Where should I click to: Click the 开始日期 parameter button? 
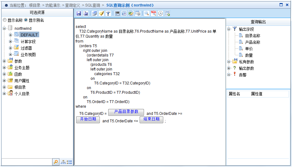(88, 120)
